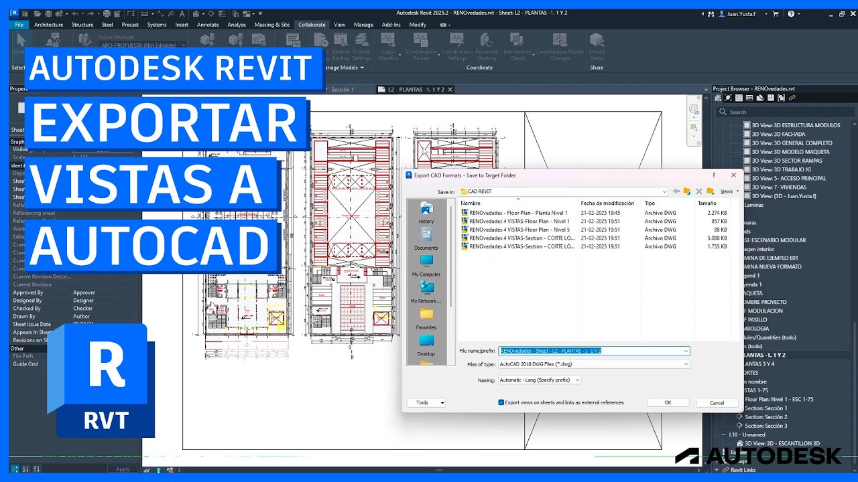This screenshot has width=858, height=482.
Task: Open the Tools dropdown button
Action: [426, 402]
